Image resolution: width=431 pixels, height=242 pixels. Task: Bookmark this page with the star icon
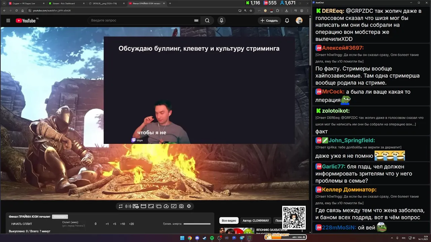(251, 10)
